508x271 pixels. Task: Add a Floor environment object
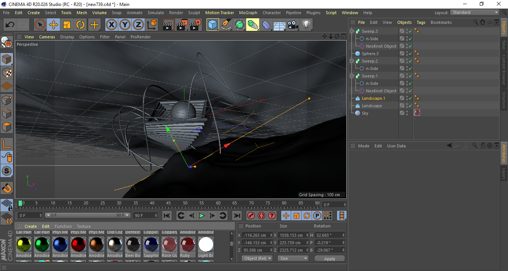coord(279,25)
